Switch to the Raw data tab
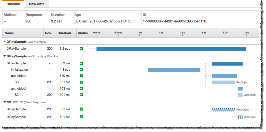 point(37,4)
